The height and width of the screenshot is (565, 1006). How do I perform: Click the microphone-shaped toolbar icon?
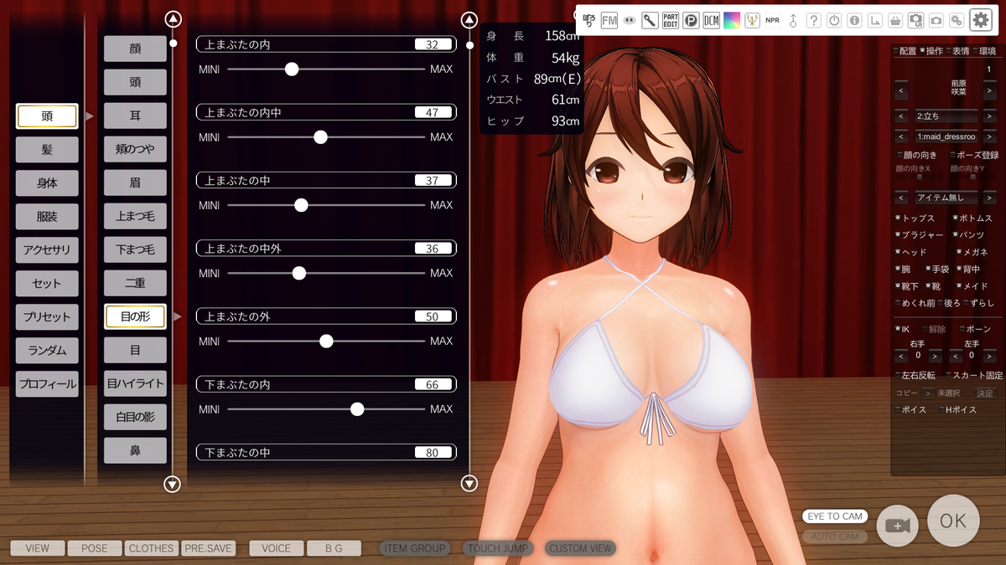pos(650,20)
